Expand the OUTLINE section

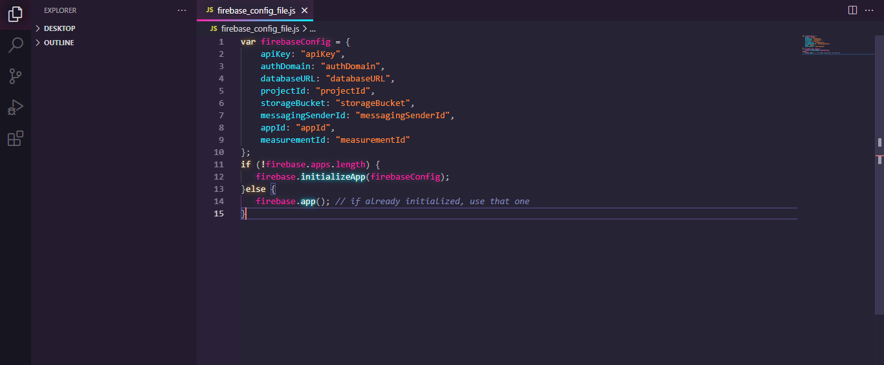tap(58, 43)
